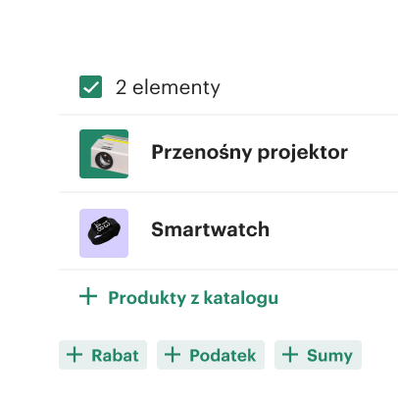
Task: Select the '2 elementy' count label
Action: pyautogui.click(x=168, y=87)
